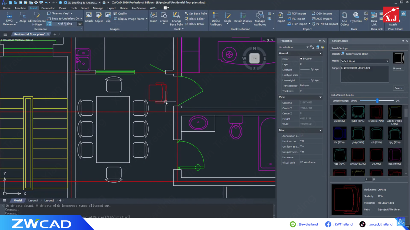Collapse the View properties section
This screenshot has width=410, height=230.
point(320,97)
